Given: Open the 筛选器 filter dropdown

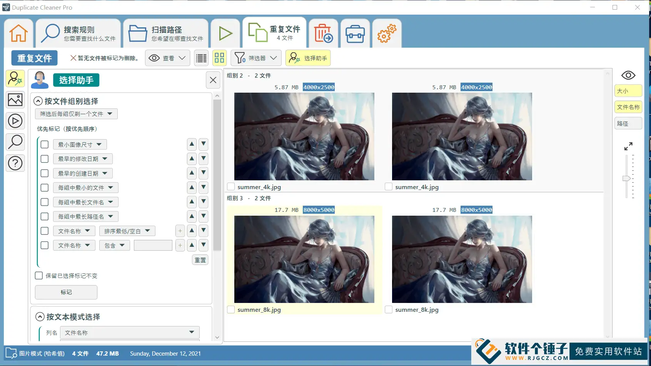Looking at the screenshot, I should (256, 58).
